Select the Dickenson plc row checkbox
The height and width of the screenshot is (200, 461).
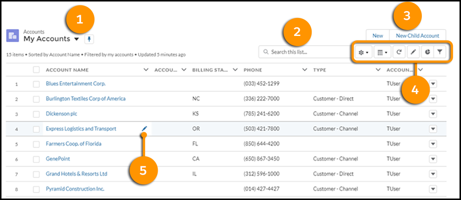(x=36, y=114)
